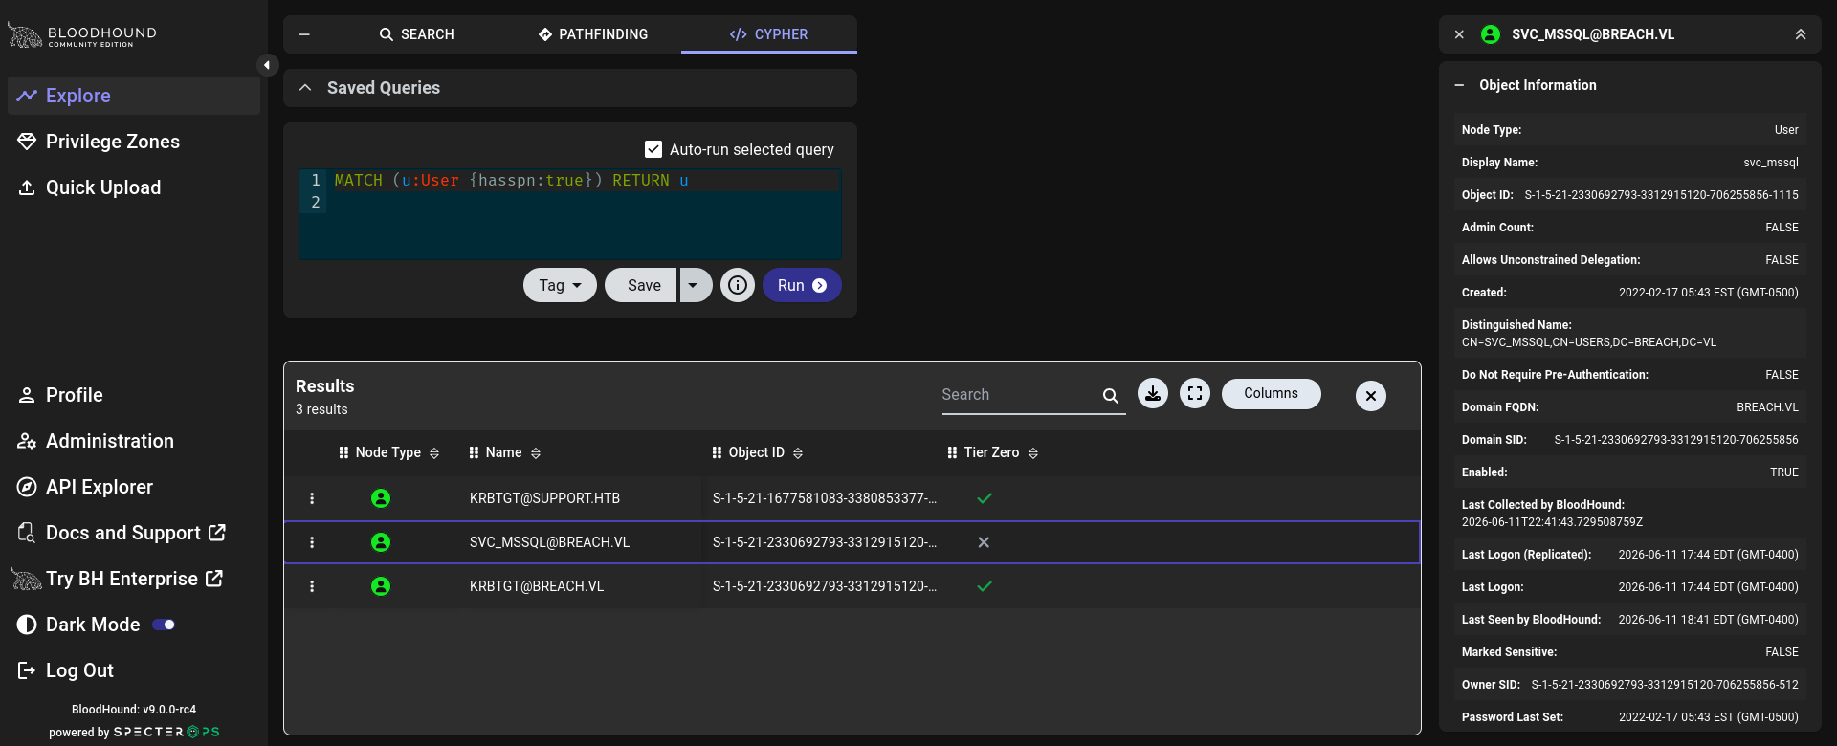
Task: Expand results table to fullscreen
Action: click(x=1195, y=393)
